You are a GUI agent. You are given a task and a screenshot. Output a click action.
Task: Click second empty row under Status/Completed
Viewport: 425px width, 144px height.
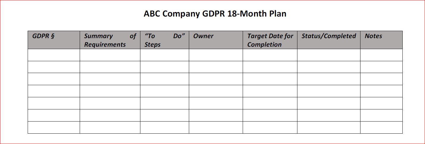328,67
